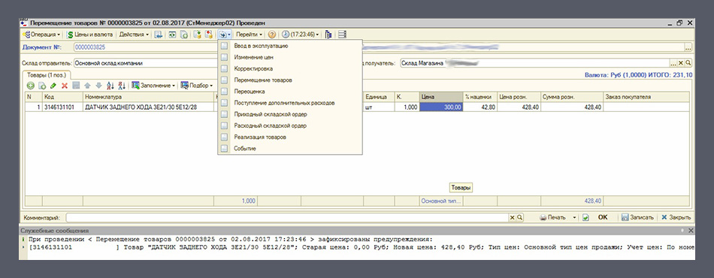
Task: Click the green pencil edit row icon
Action: (53, 86)
